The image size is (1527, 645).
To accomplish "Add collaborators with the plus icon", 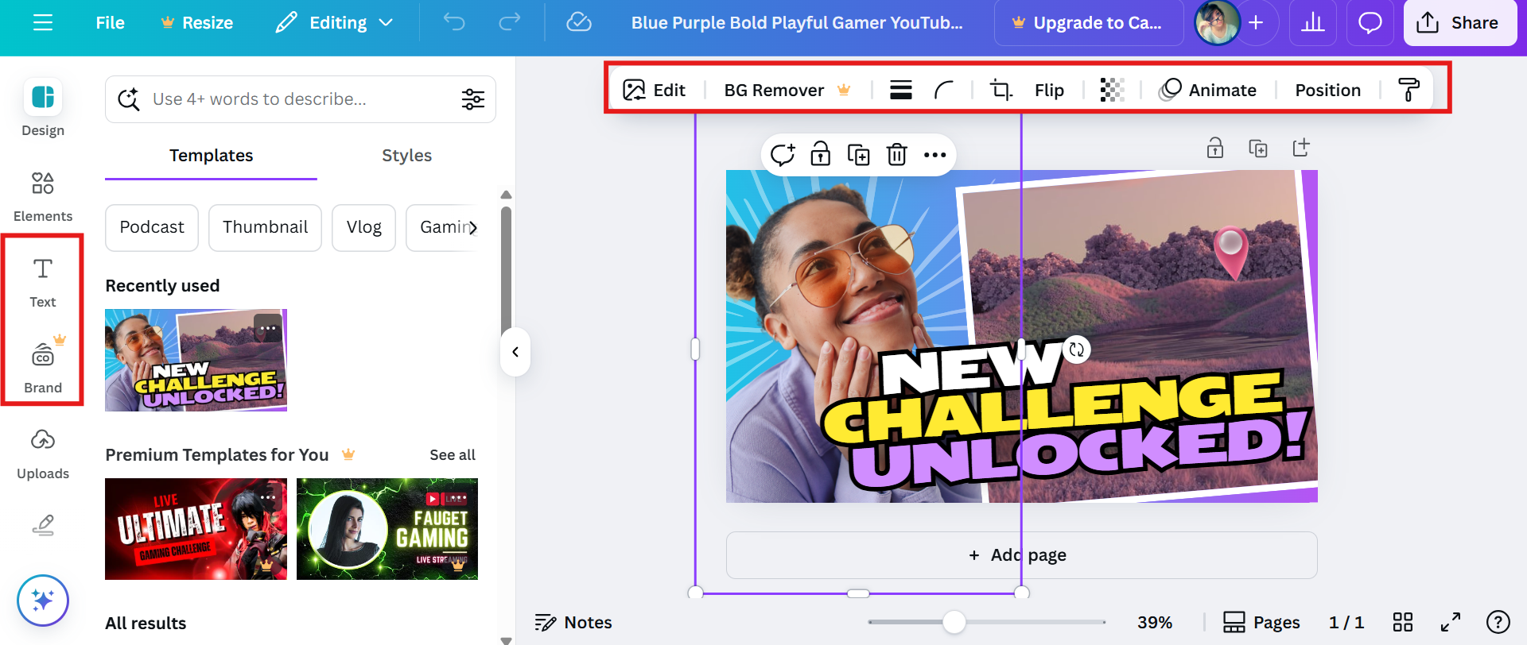I will coord(1256,23).
